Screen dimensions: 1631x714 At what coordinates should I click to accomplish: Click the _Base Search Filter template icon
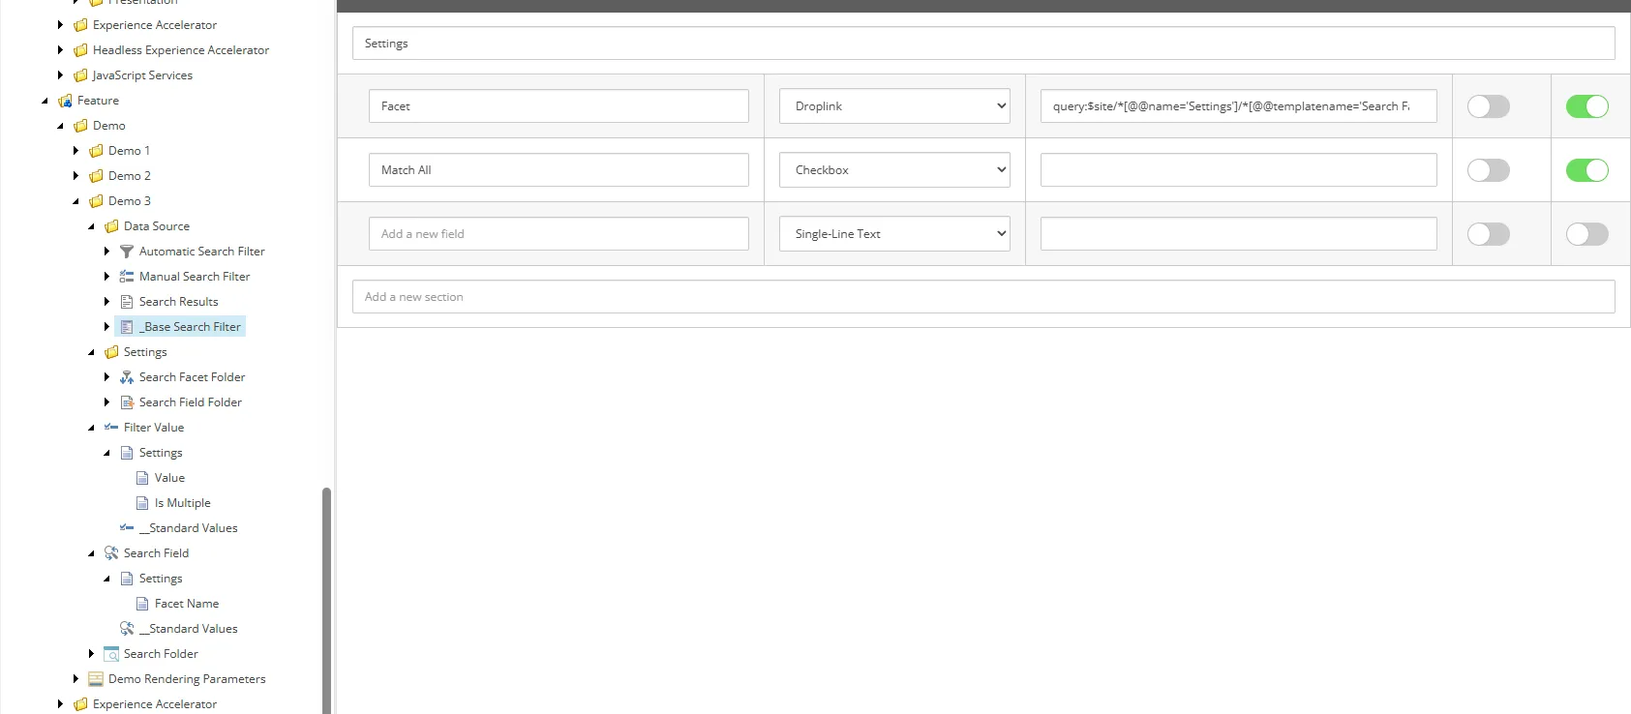click(127, 327)
